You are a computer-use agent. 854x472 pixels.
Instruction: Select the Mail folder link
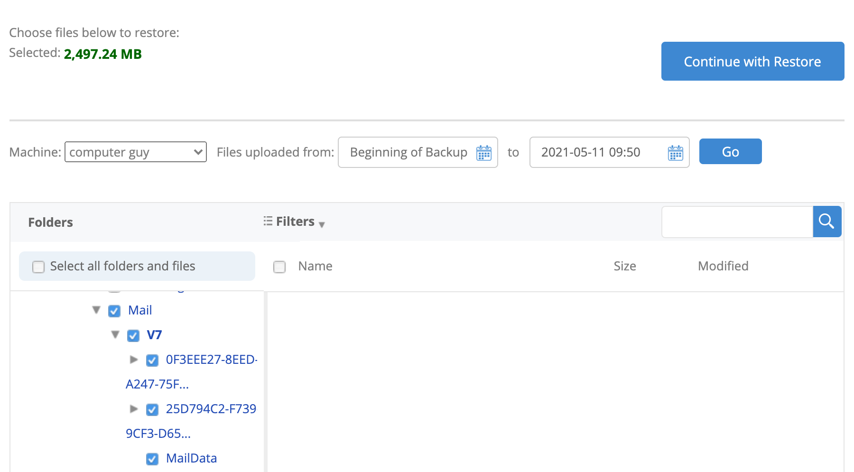click(x=139, y=310)
